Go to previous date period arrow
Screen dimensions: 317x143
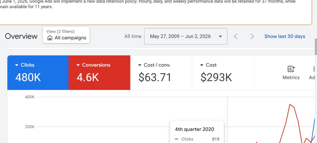236,36
